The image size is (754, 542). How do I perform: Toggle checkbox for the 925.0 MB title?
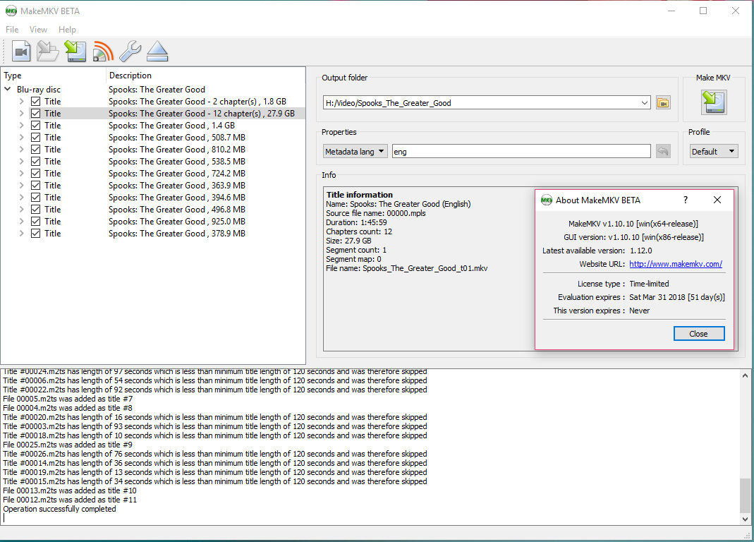pos(35,222)
